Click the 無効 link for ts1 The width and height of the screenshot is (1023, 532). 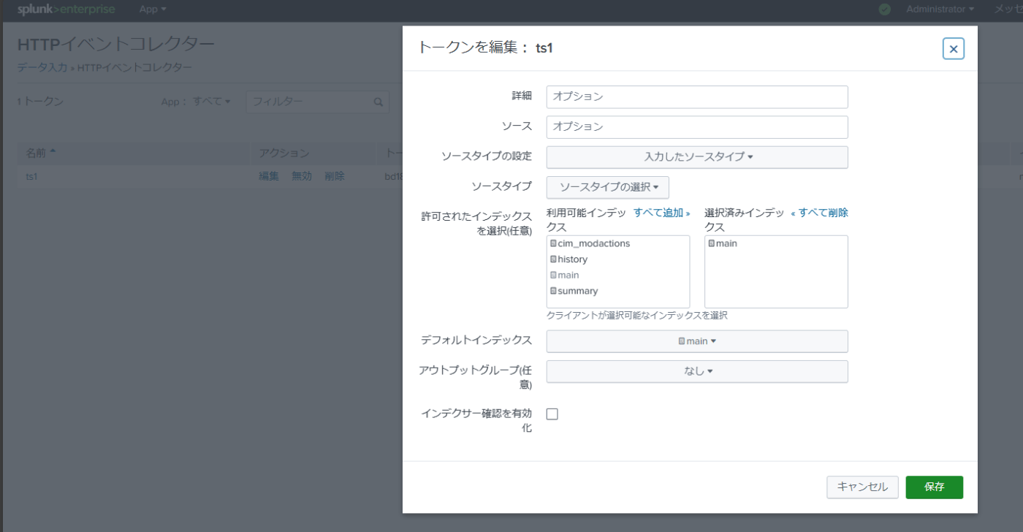coord(302,177)
